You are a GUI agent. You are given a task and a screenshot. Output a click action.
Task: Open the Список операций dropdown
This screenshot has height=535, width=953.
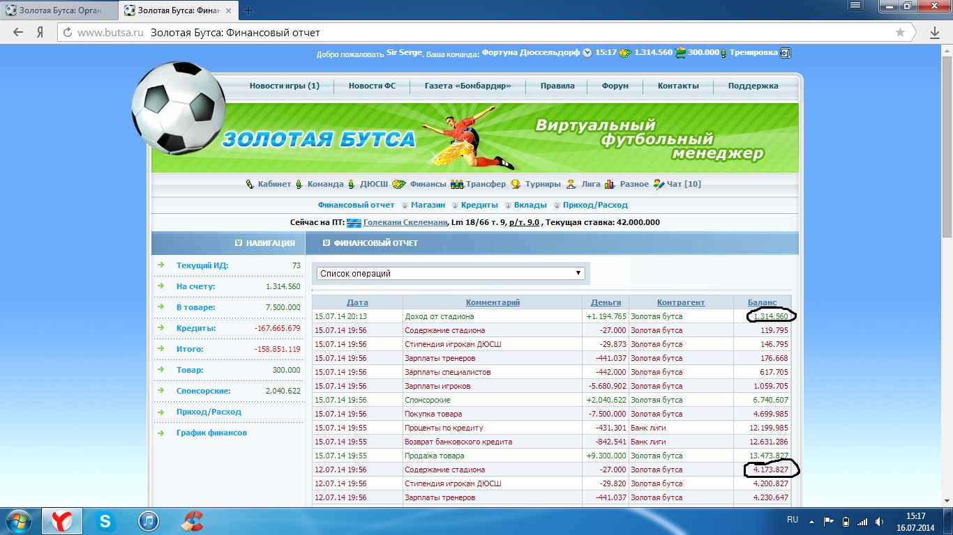click(451, 274)
